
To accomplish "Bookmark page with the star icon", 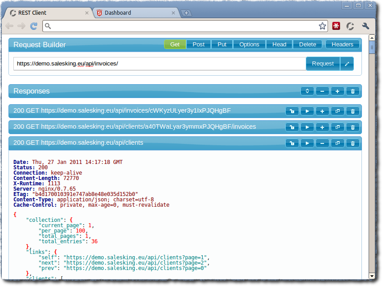I will (322, 26).
